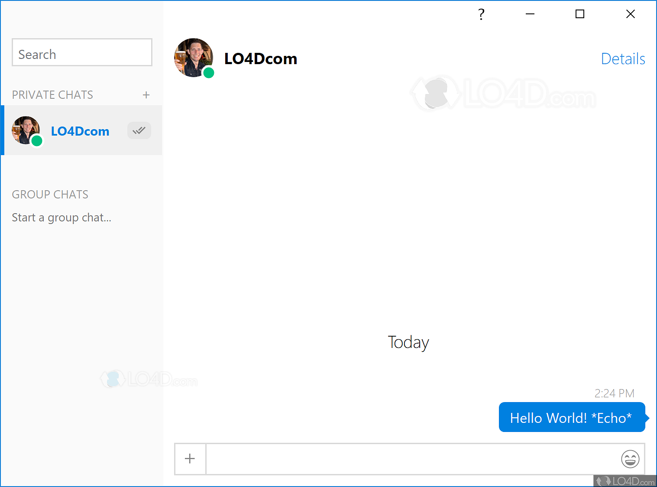
Task: Select the LO4Dcom conversation in sidebar
Action: (80, 131)
